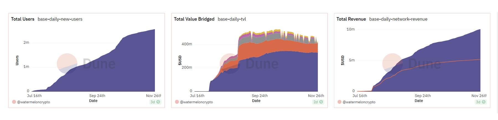
Task: Click the @watermeloncrypto avatar under Total Users
Action: tap(14, 102)
